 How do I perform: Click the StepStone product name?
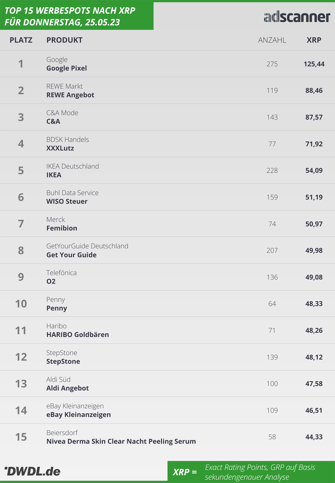(63, 361)
